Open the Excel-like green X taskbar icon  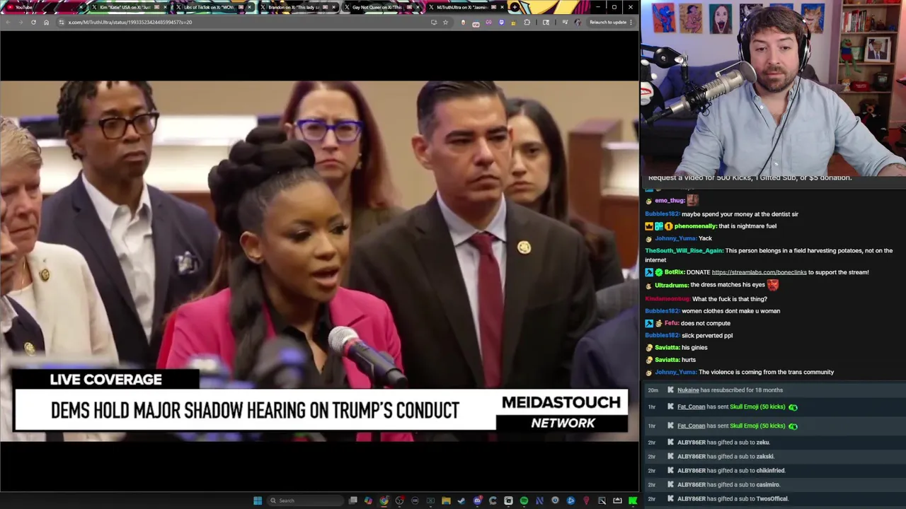[x=430, y=501]
